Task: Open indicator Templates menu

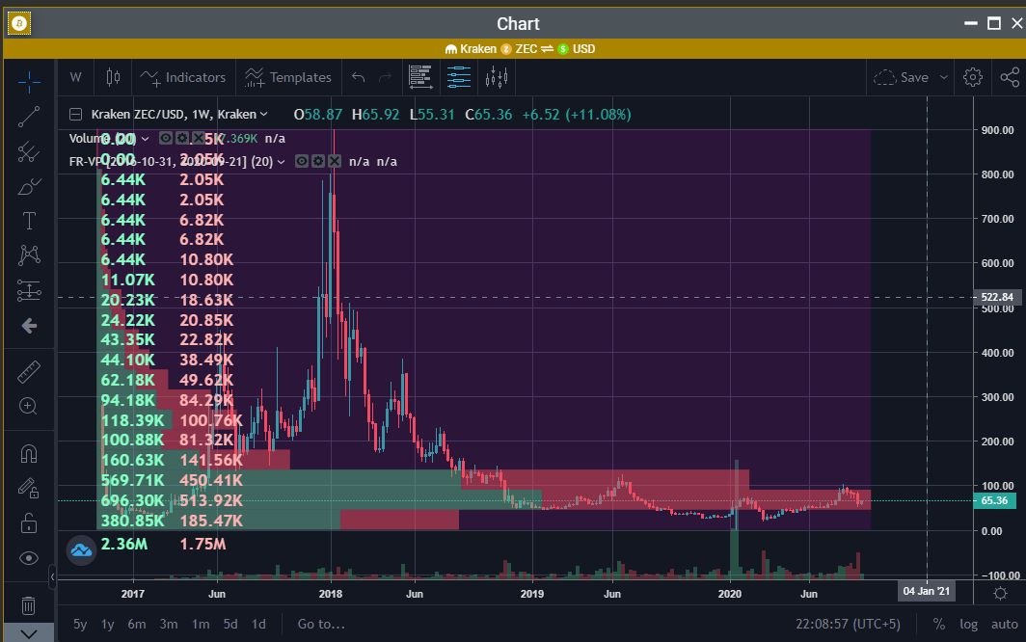Action: (x=288, y=77)
